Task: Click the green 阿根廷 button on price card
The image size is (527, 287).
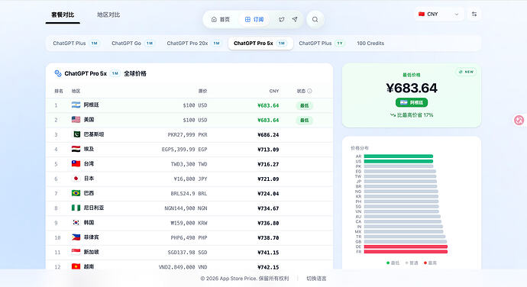Action: 412,102
